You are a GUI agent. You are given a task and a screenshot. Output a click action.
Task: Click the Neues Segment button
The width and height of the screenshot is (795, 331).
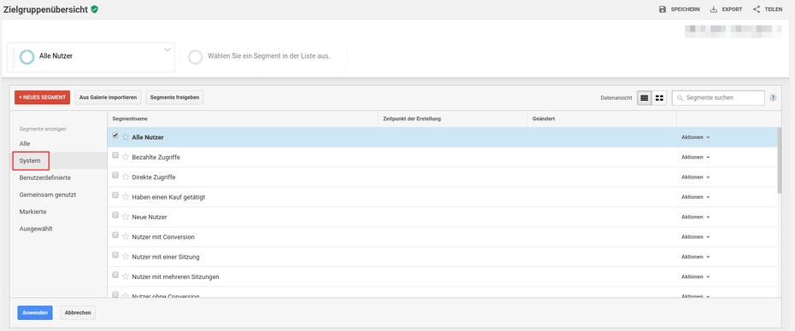click(x=42, y=97)
